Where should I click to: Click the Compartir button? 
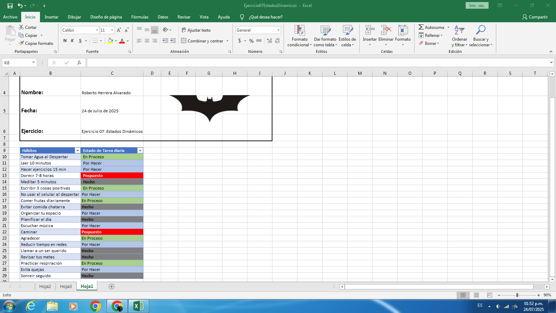tap(535, 17)
